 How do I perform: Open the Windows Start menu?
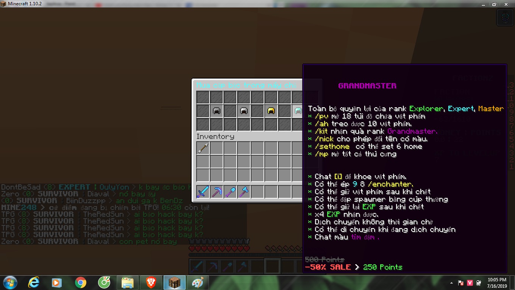[x=10, y=282]
